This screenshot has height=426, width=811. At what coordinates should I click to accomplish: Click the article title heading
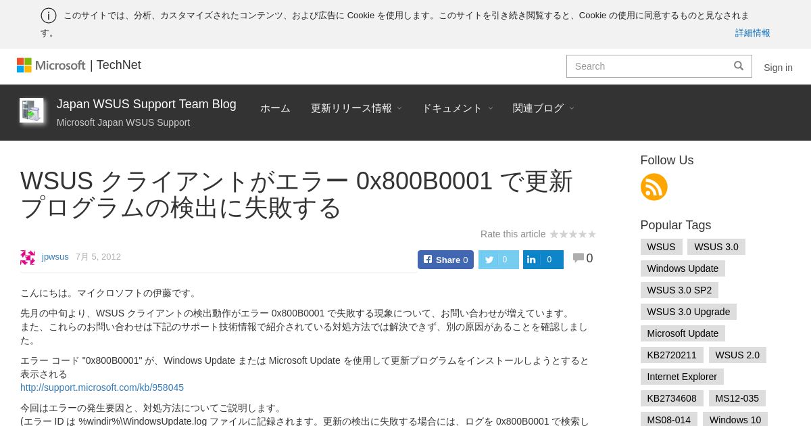tap(296, 194)
